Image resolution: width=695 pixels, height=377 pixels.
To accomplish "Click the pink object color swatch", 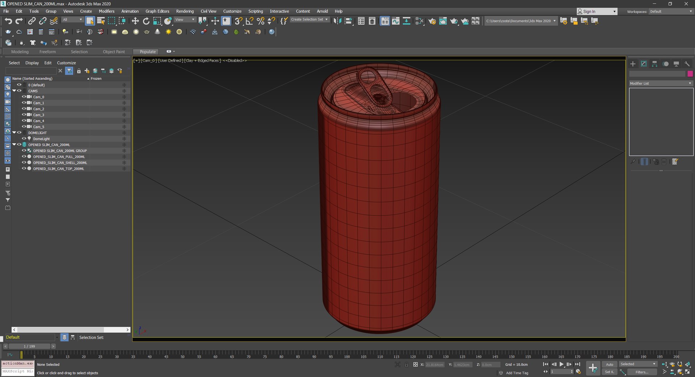I will (x=690, y=74).
